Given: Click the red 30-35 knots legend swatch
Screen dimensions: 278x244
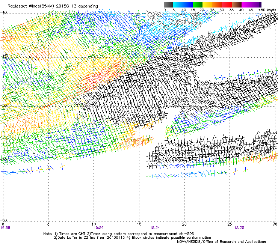Looking at the screenshot, I should [227, 5].
